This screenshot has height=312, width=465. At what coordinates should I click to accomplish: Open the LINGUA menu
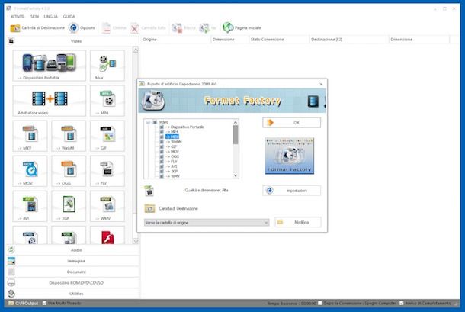point(51,17)
